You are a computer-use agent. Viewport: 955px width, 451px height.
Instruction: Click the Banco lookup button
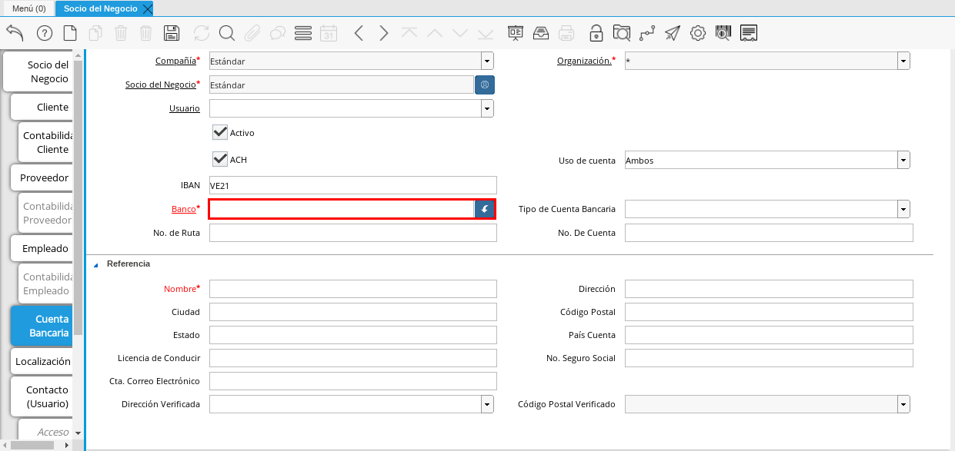click(485, 209)
